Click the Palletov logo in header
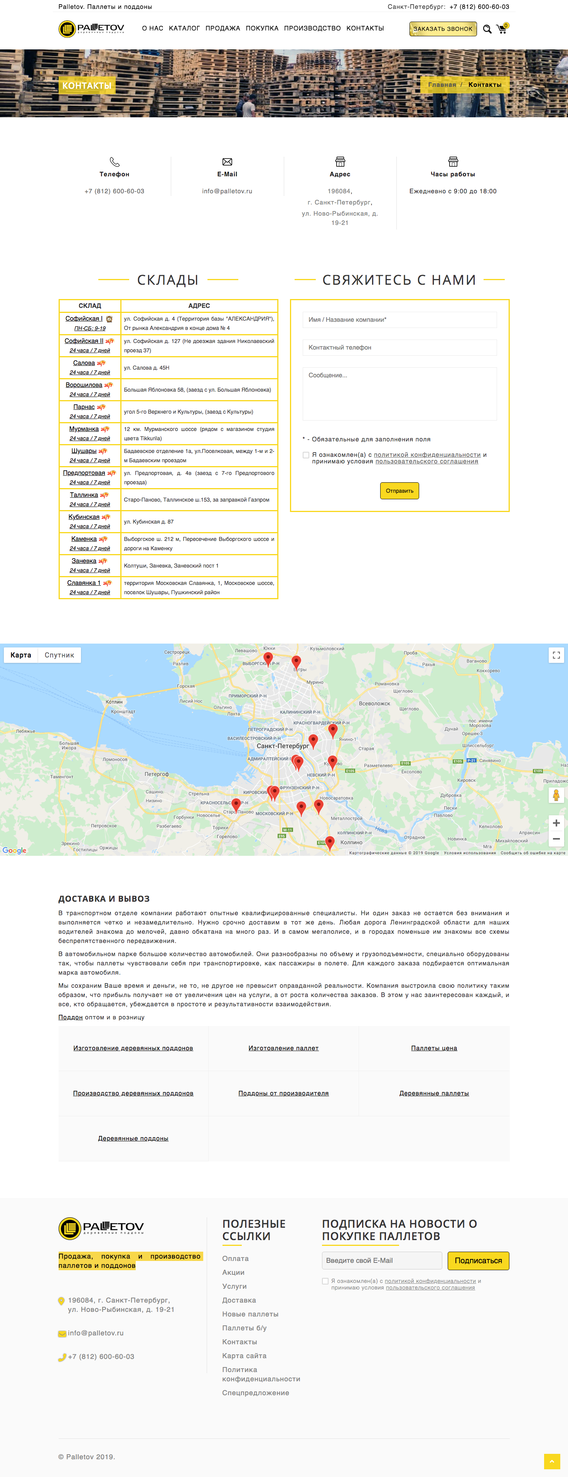This screenshot has height=1477, width=568. tap(92, 29)
